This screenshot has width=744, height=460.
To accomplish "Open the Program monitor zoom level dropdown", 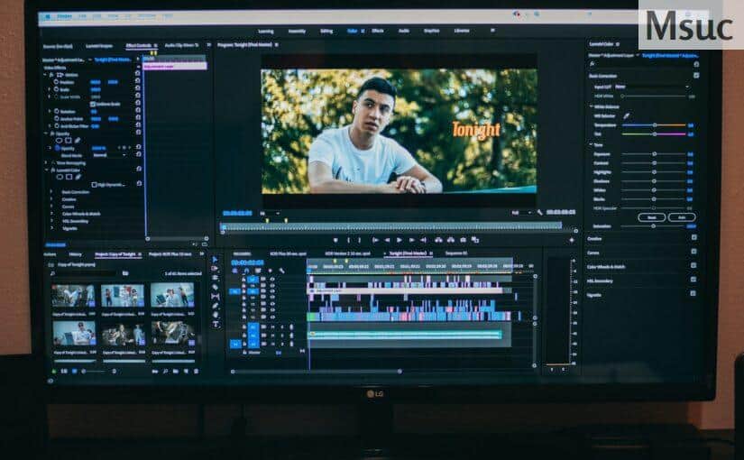I will coord(270,214).
